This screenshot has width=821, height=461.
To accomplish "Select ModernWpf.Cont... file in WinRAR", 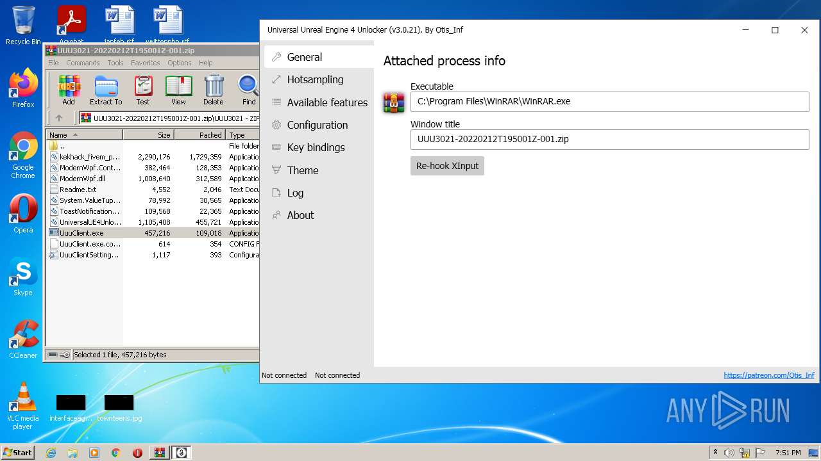I will click(153, 168).
